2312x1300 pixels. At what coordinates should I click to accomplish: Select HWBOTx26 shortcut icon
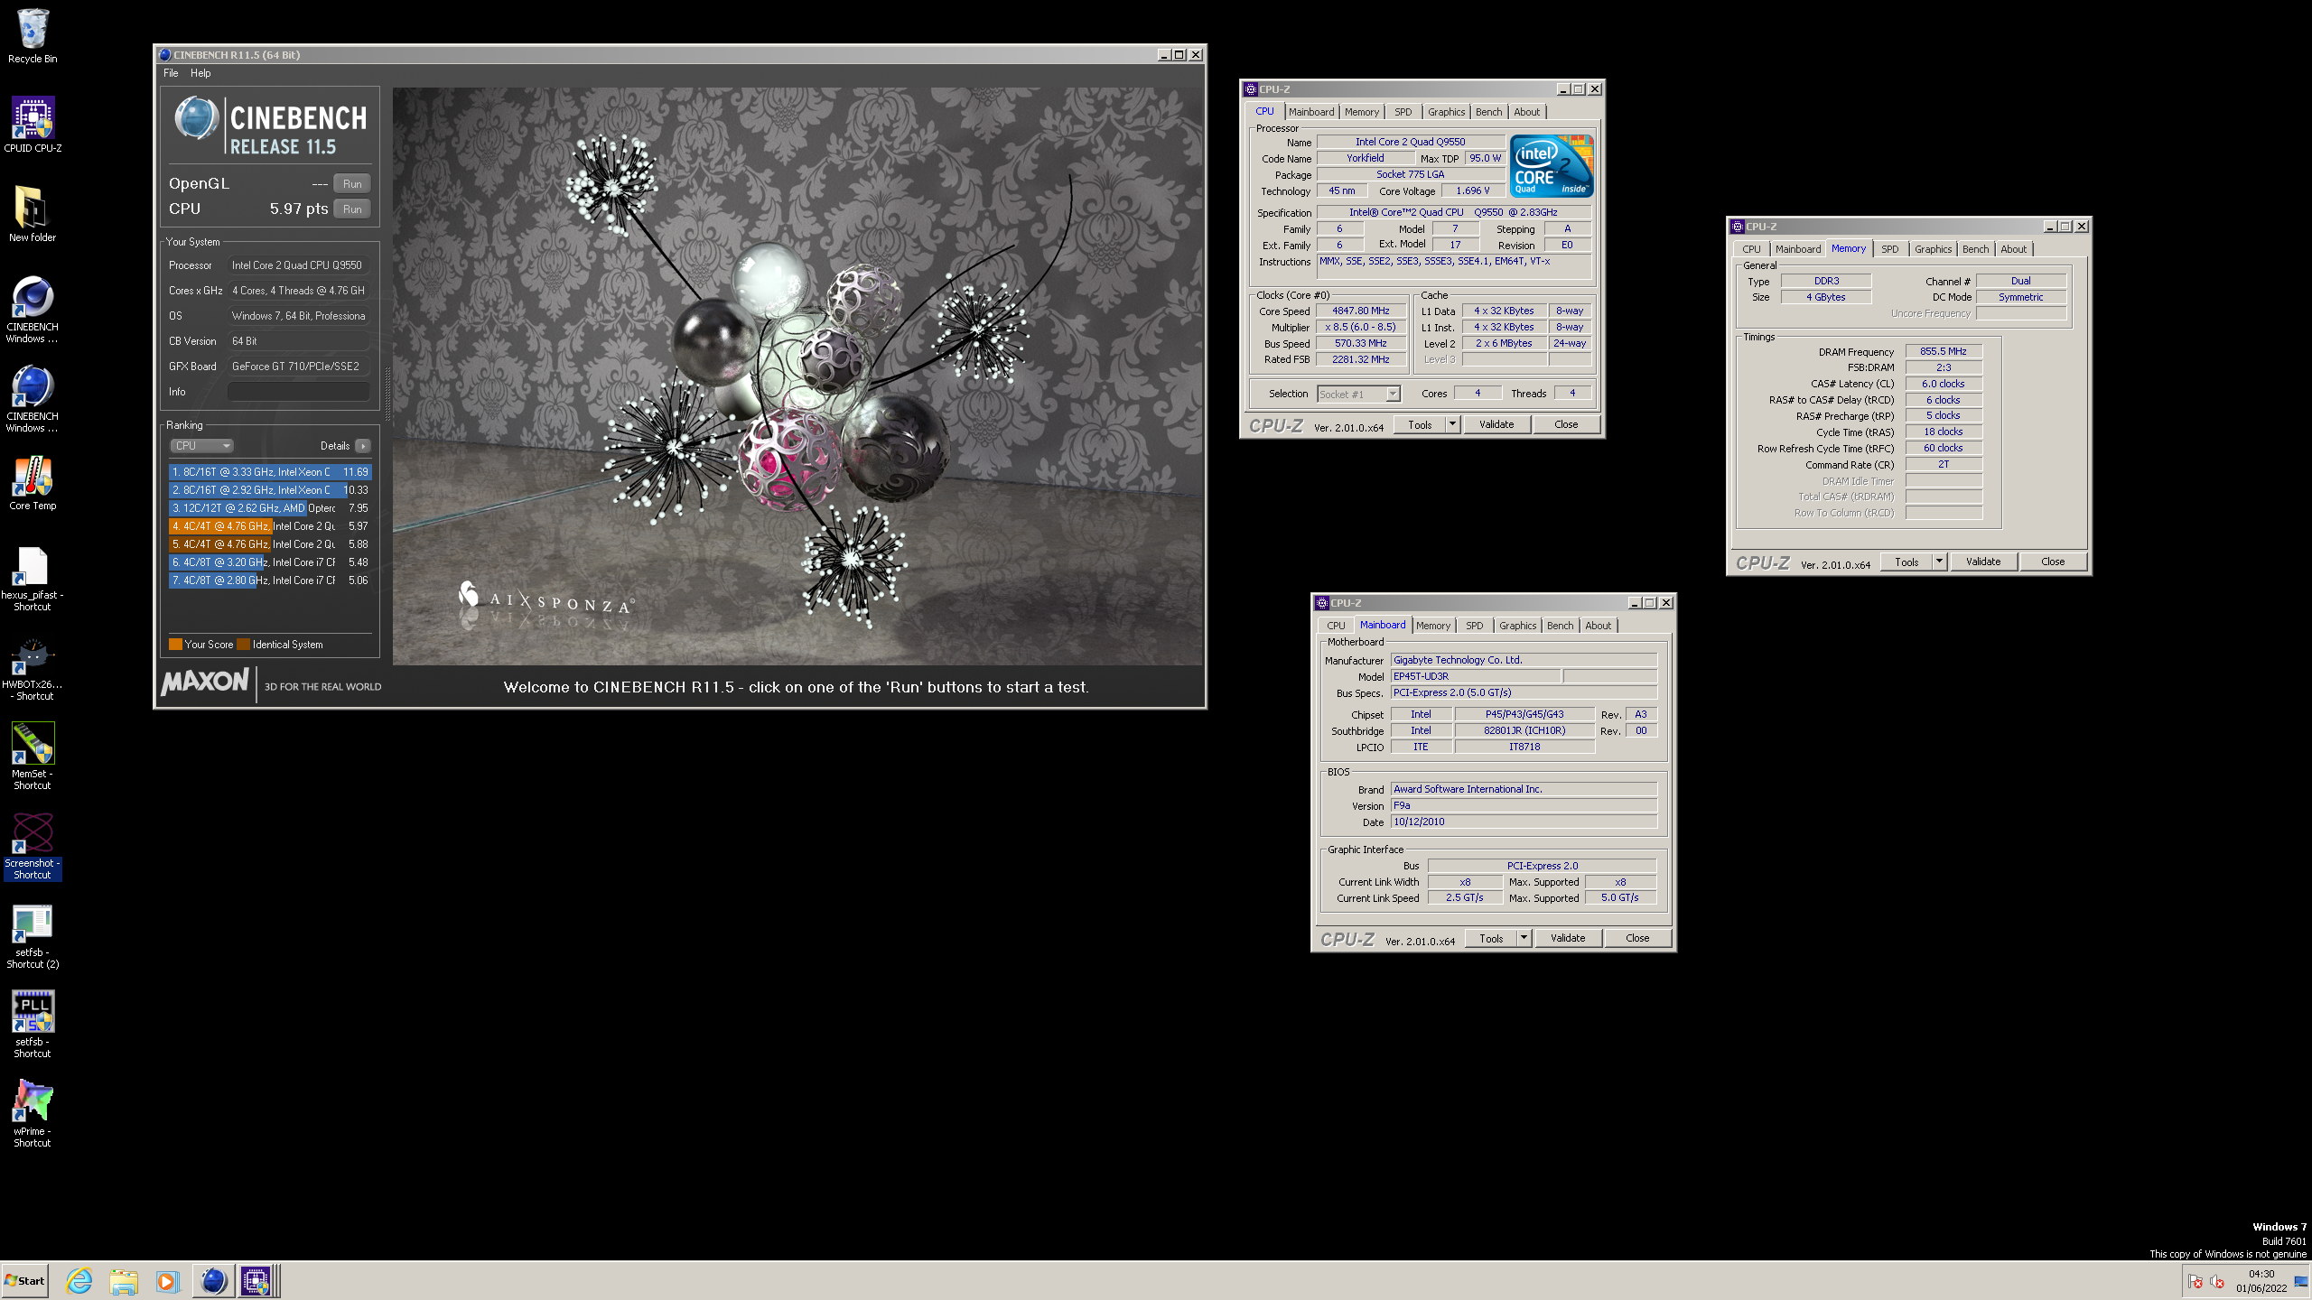click(33, 667)
